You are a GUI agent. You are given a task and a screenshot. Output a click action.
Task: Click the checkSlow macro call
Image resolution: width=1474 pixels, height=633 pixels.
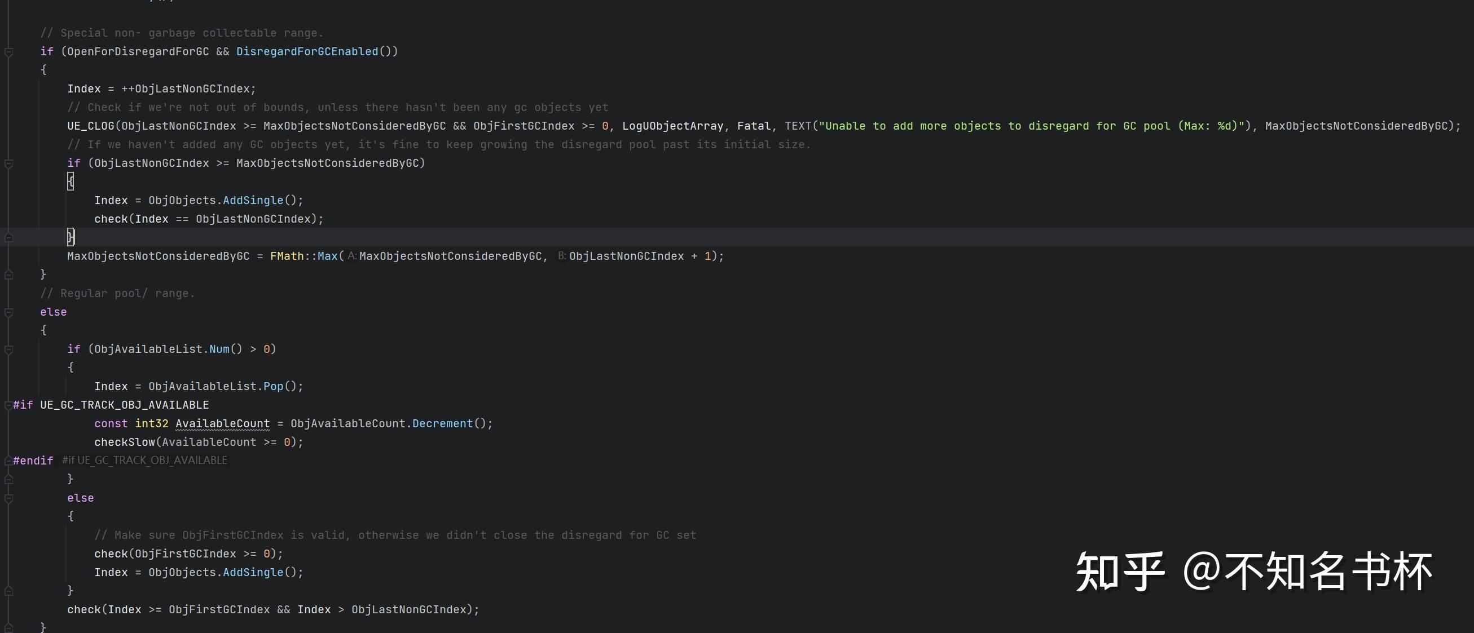(x=124, y=442)
